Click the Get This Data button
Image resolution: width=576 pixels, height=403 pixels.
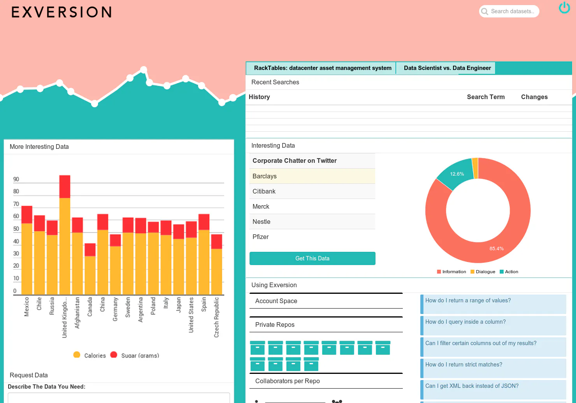312,258
